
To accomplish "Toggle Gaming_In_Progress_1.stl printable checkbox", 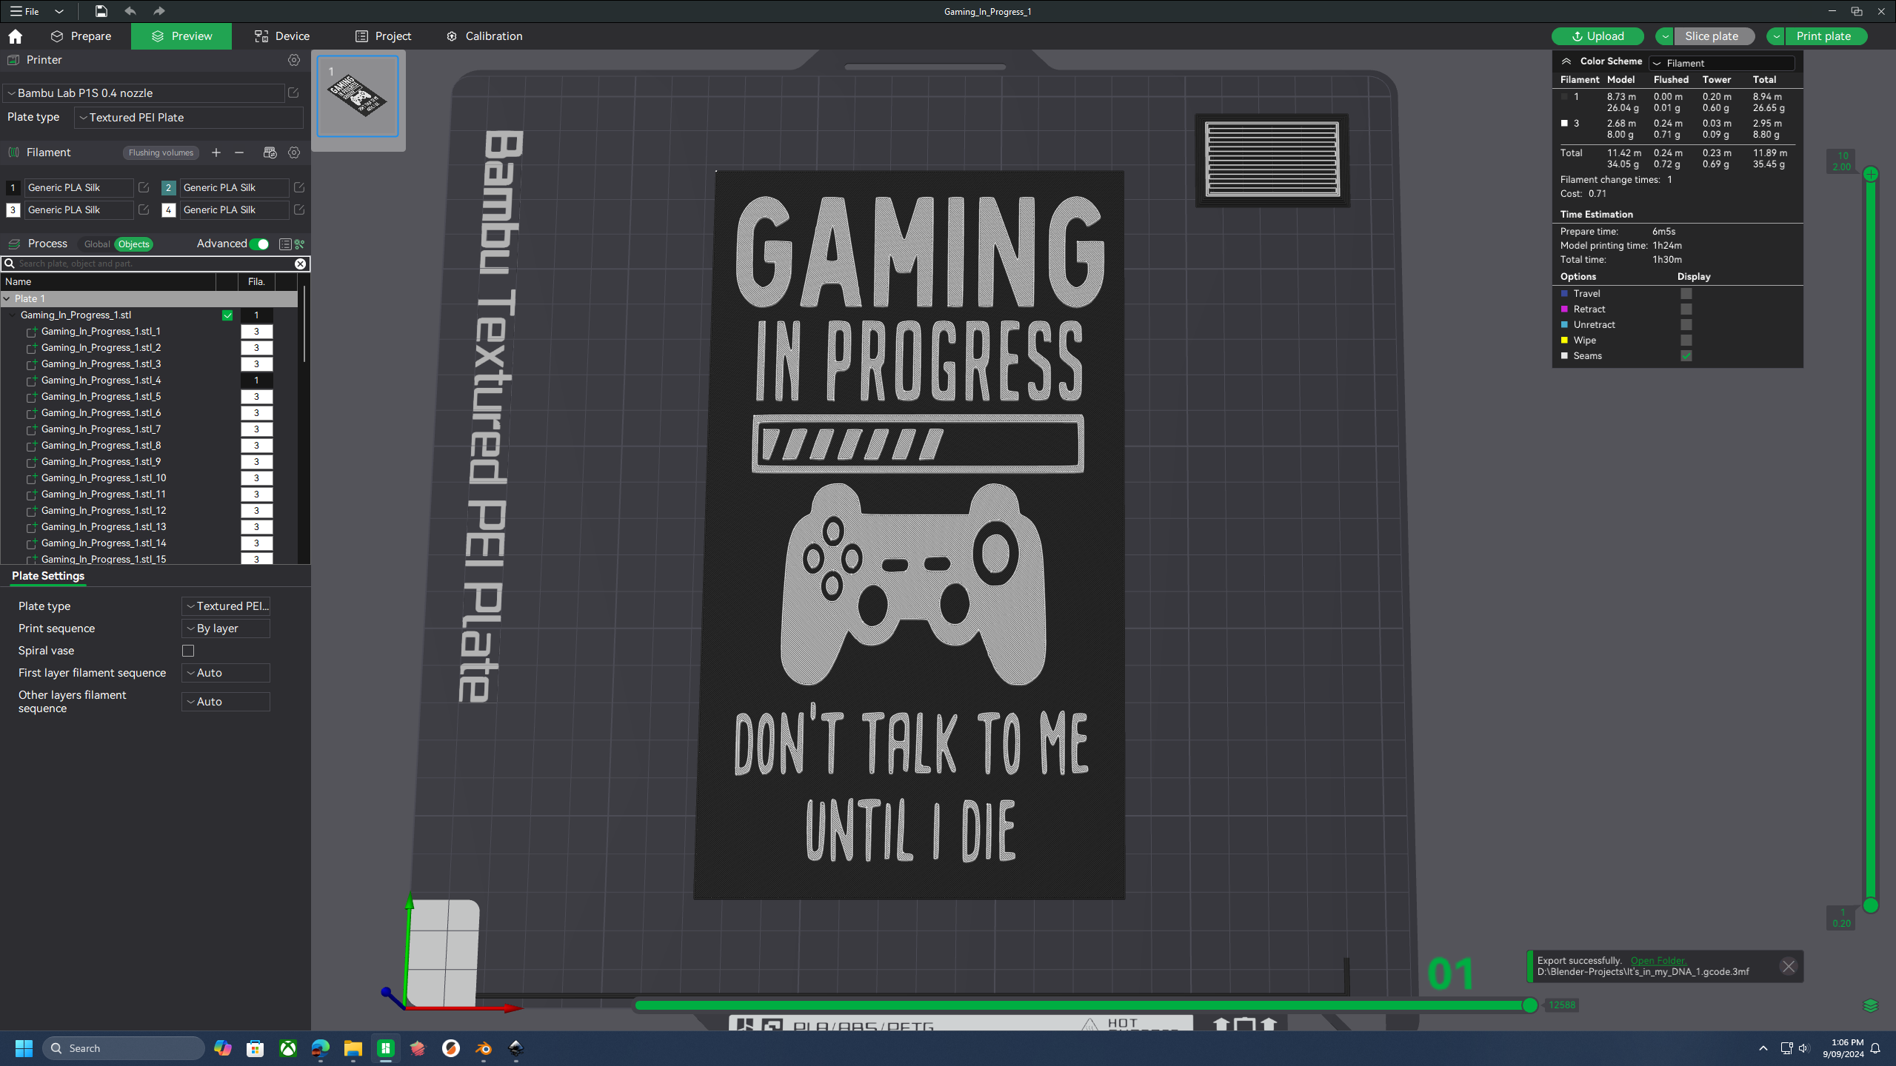I will tap(227, 315).
